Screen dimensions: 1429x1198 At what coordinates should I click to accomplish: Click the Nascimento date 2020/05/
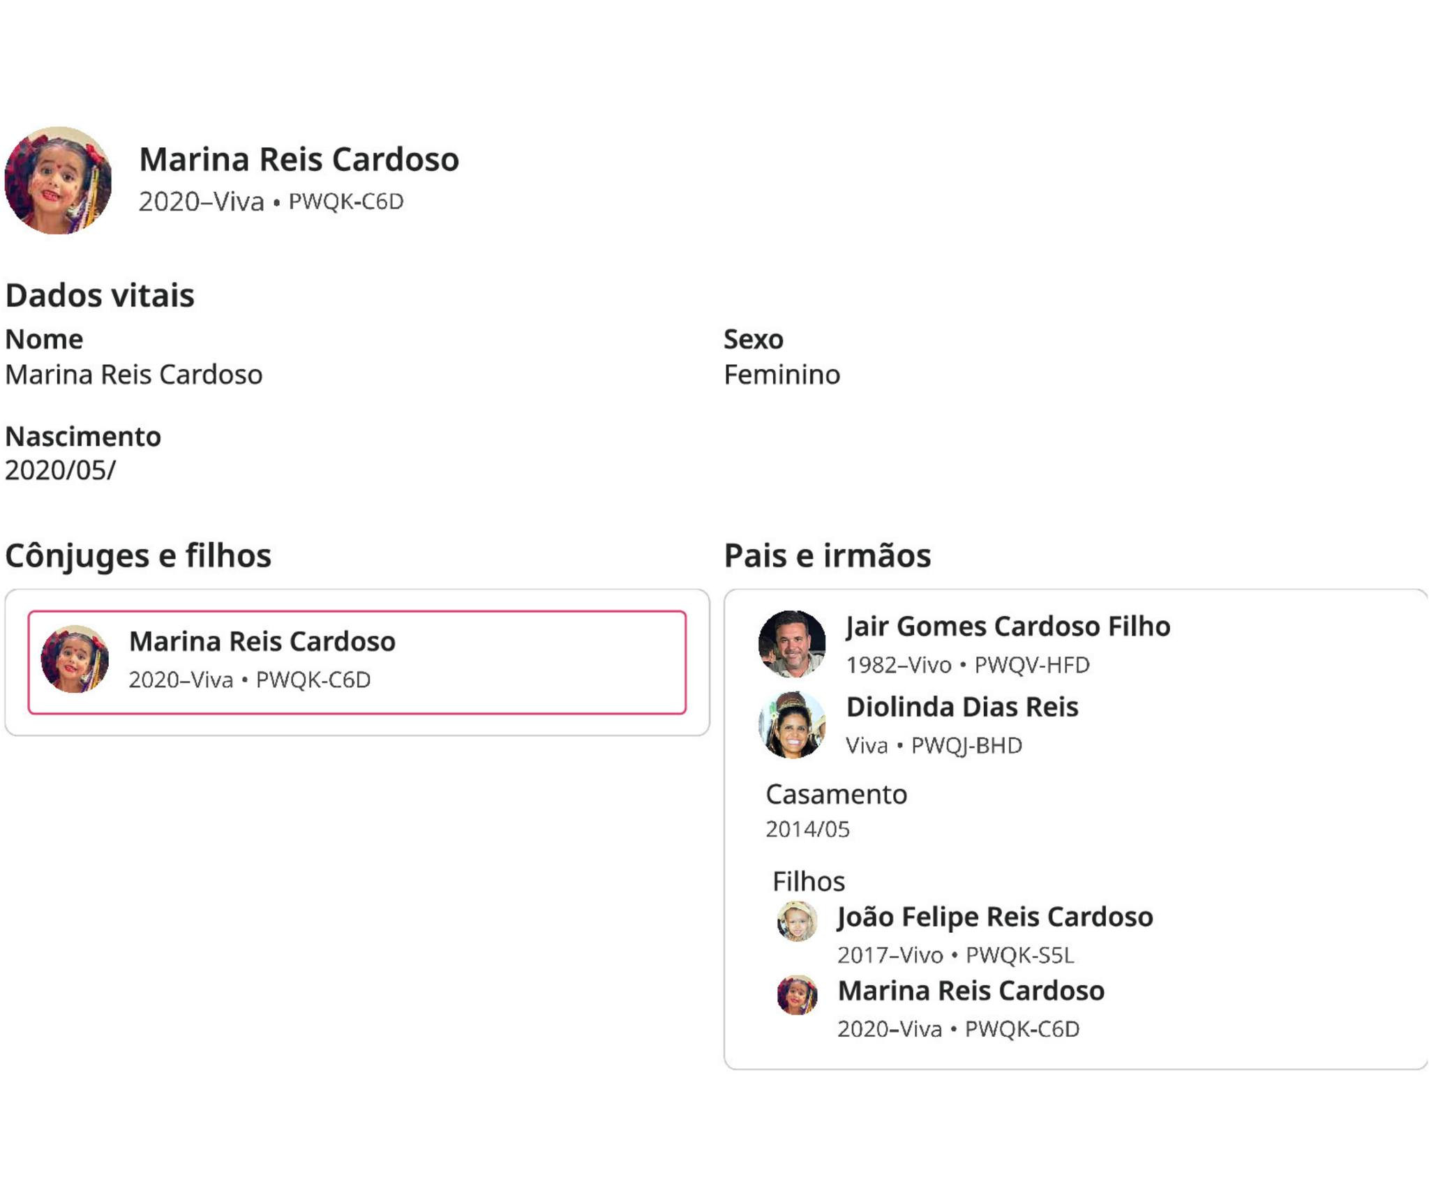click(x=61, y=470)
